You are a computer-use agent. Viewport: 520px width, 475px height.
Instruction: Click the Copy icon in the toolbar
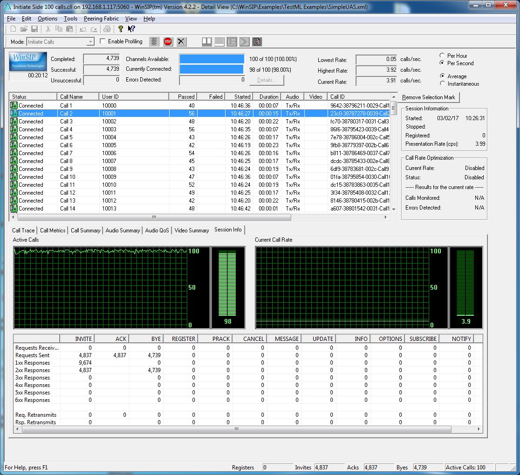tap(59, 29)
